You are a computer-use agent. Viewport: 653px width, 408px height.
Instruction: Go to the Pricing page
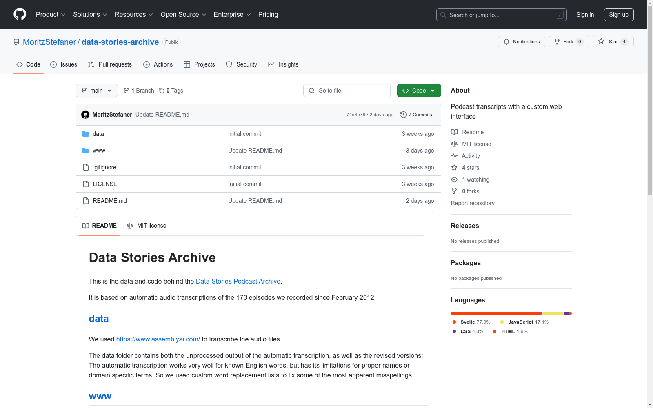pyautogui.click(x=268, y=15)
